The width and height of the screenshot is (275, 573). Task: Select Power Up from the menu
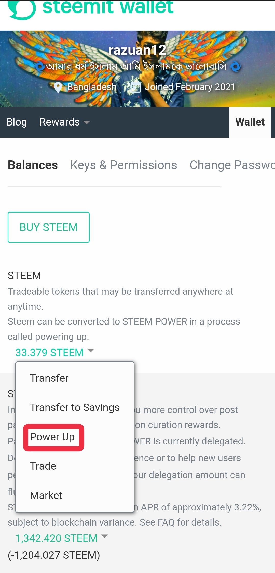coord(52,437)
